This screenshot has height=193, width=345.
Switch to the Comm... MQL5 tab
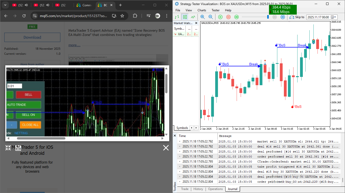84,5
